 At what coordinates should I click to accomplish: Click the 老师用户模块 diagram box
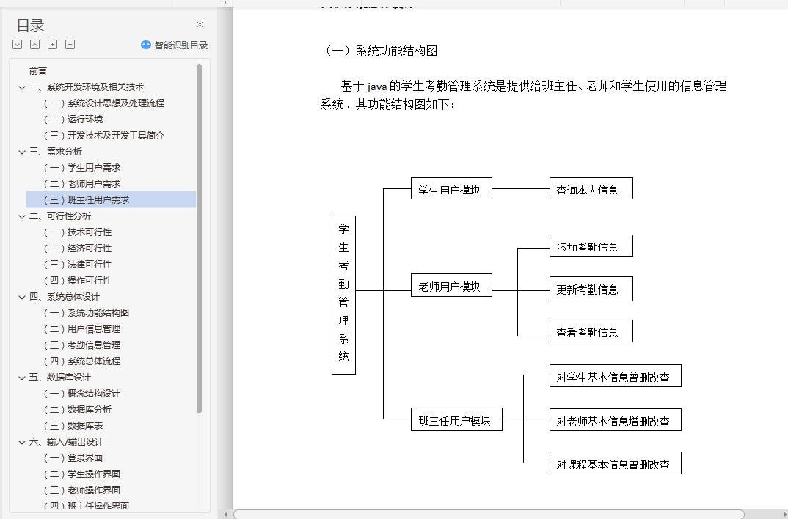click(451, 285)
